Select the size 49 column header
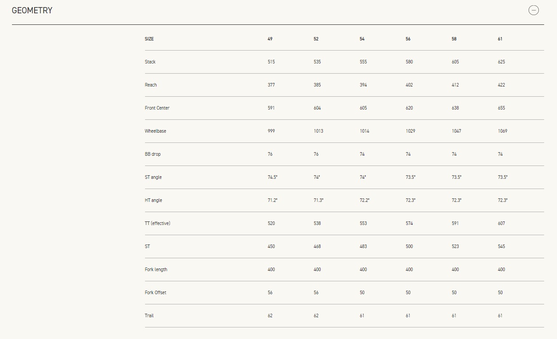The width and height of the screenshot is (557, 339). [x=270, y=39]
